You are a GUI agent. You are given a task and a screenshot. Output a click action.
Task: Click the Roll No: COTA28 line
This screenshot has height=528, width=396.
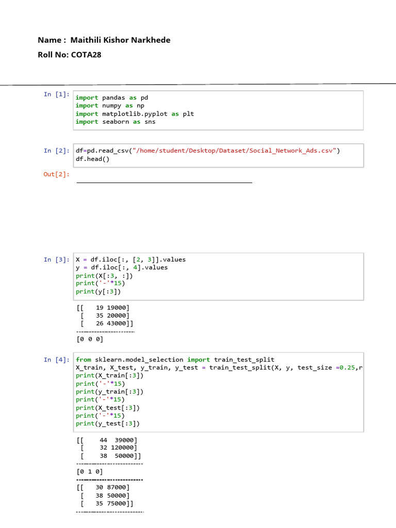70,55
